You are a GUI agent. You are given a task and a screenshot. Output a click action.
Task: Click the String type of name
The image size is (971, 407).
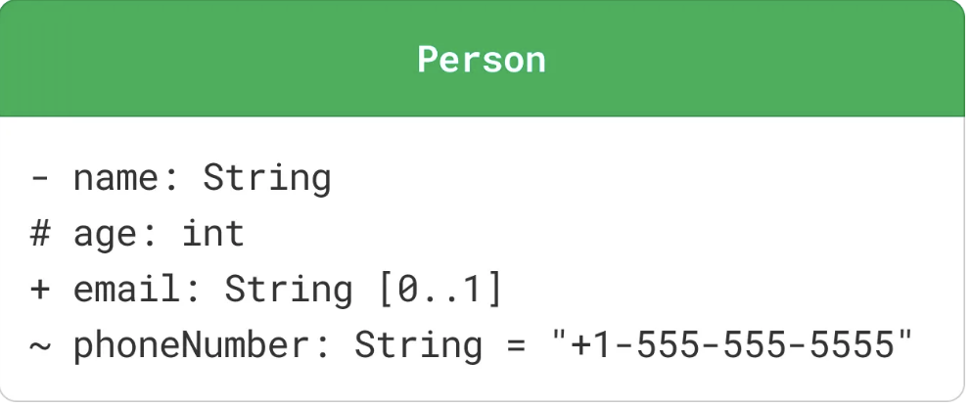266,179
